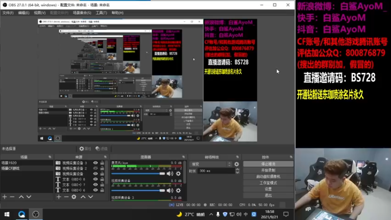
Task: Click the 停止推流 button
Action: coord(268,164)
